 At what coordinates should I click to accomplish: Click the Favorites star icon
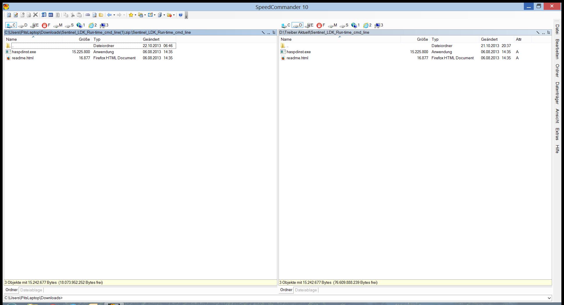131,15
